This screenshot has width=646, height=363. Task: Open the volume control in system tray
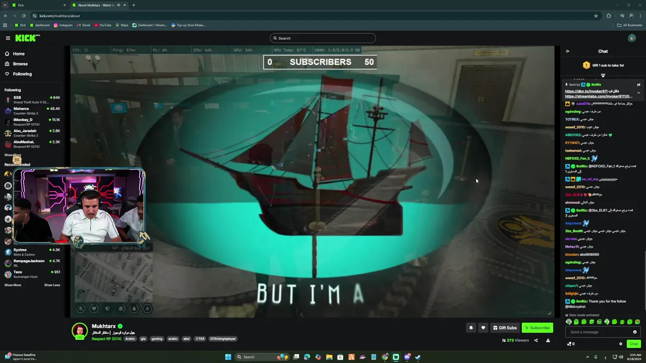click(x=620, y=357)
